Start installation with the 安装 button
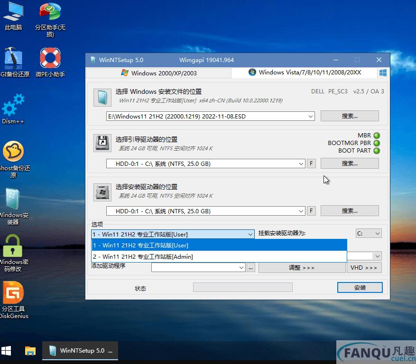The width and height of the screenshot is (416, 364). point(360,288)
